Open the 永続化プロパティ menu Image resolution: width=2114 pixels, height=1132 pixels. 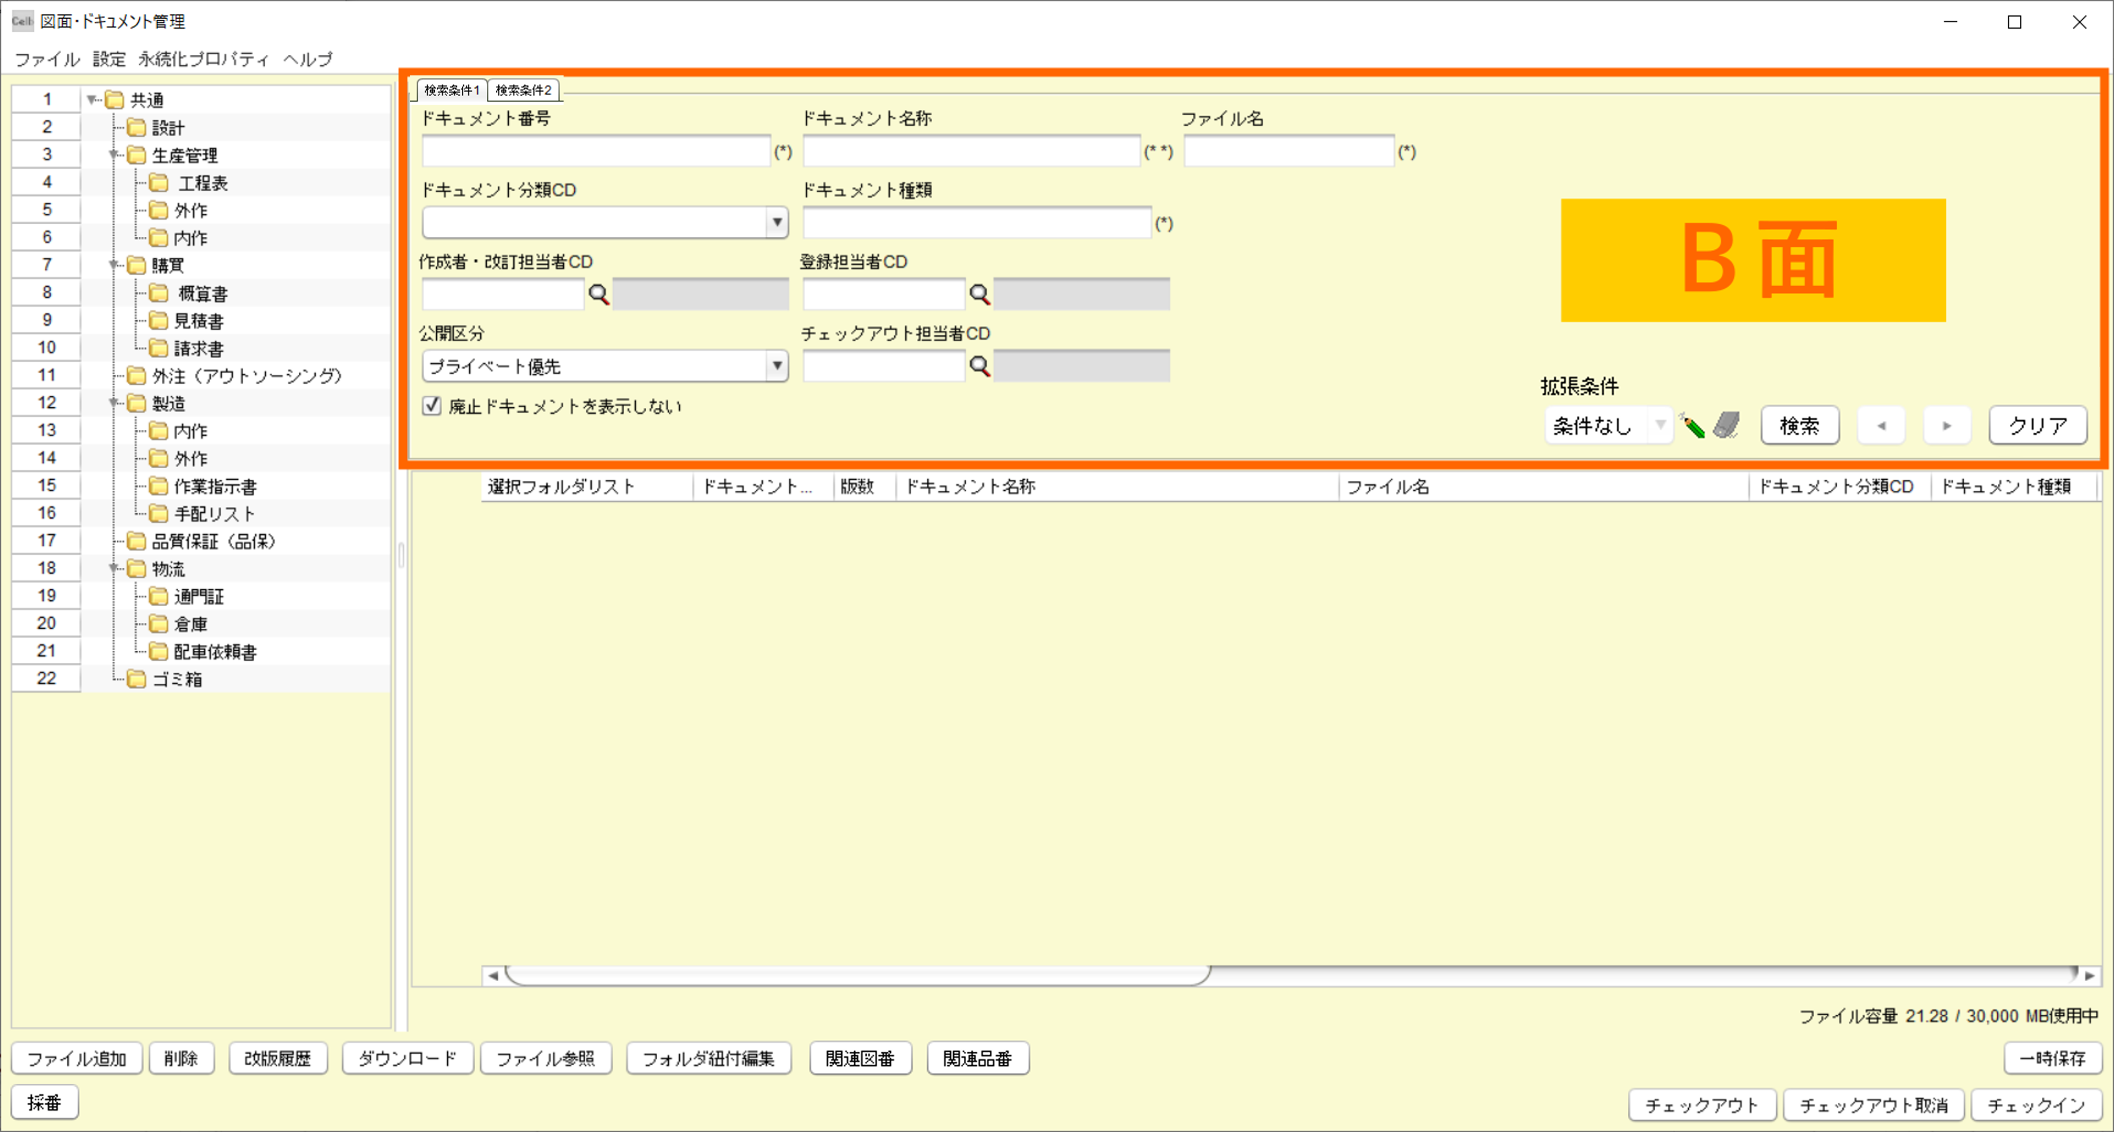(204, 59)
